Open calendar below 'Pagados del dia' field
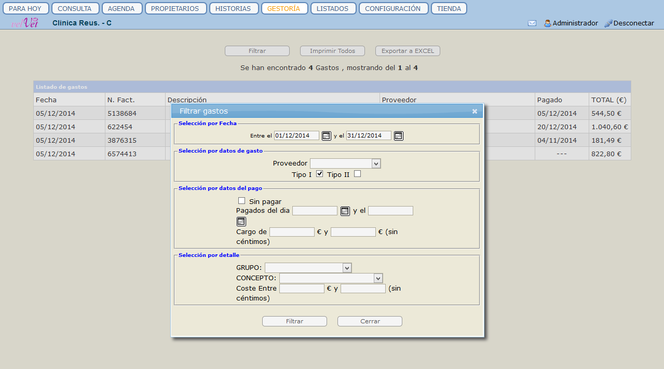The width and height of the screenshot is (664, 369). click(241, 222)
